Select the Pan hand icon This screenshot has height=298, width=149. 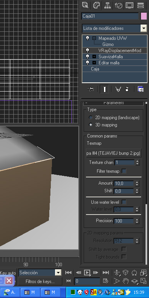pos(125,281)
